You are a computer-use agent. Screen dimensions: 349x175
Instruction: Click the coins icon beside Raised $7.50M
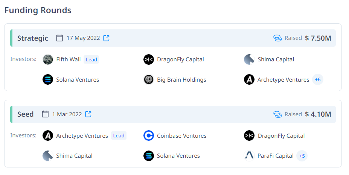[x=277, y=38]
